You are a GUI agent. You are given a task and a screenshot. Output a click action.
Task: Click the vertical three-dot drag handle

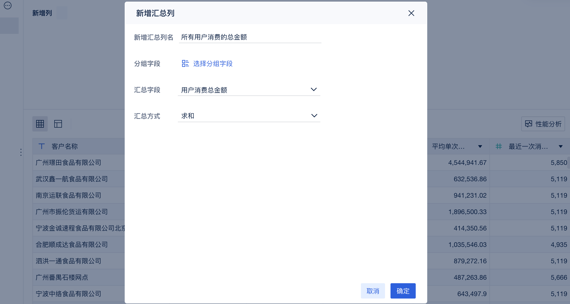tap(21, 152)
